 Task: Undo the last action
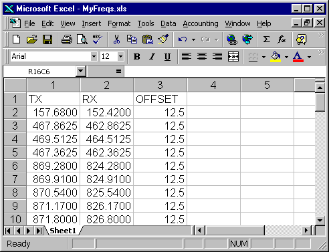coord(183,40)
